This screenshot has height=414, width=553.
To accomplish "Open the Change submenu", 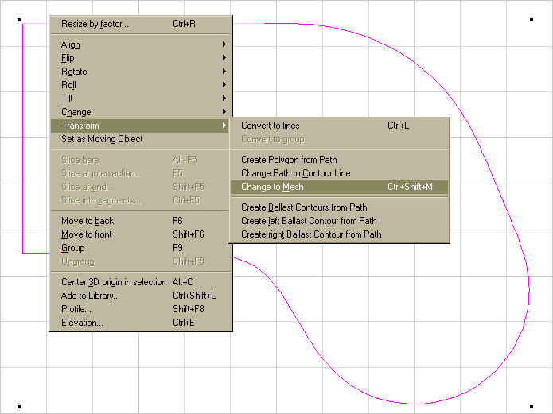I will 140,112.
